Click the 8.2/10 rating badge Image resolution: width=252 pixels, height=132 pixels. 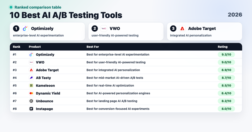pyautogui.click(x=226, y=101)
